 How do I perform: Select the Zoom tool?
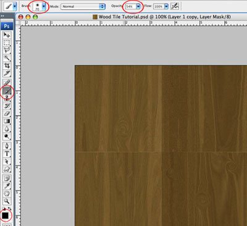pos(7,201)
